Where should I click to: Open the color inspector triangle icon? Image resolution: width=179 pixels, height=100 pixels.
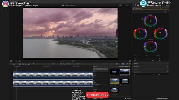136,5
